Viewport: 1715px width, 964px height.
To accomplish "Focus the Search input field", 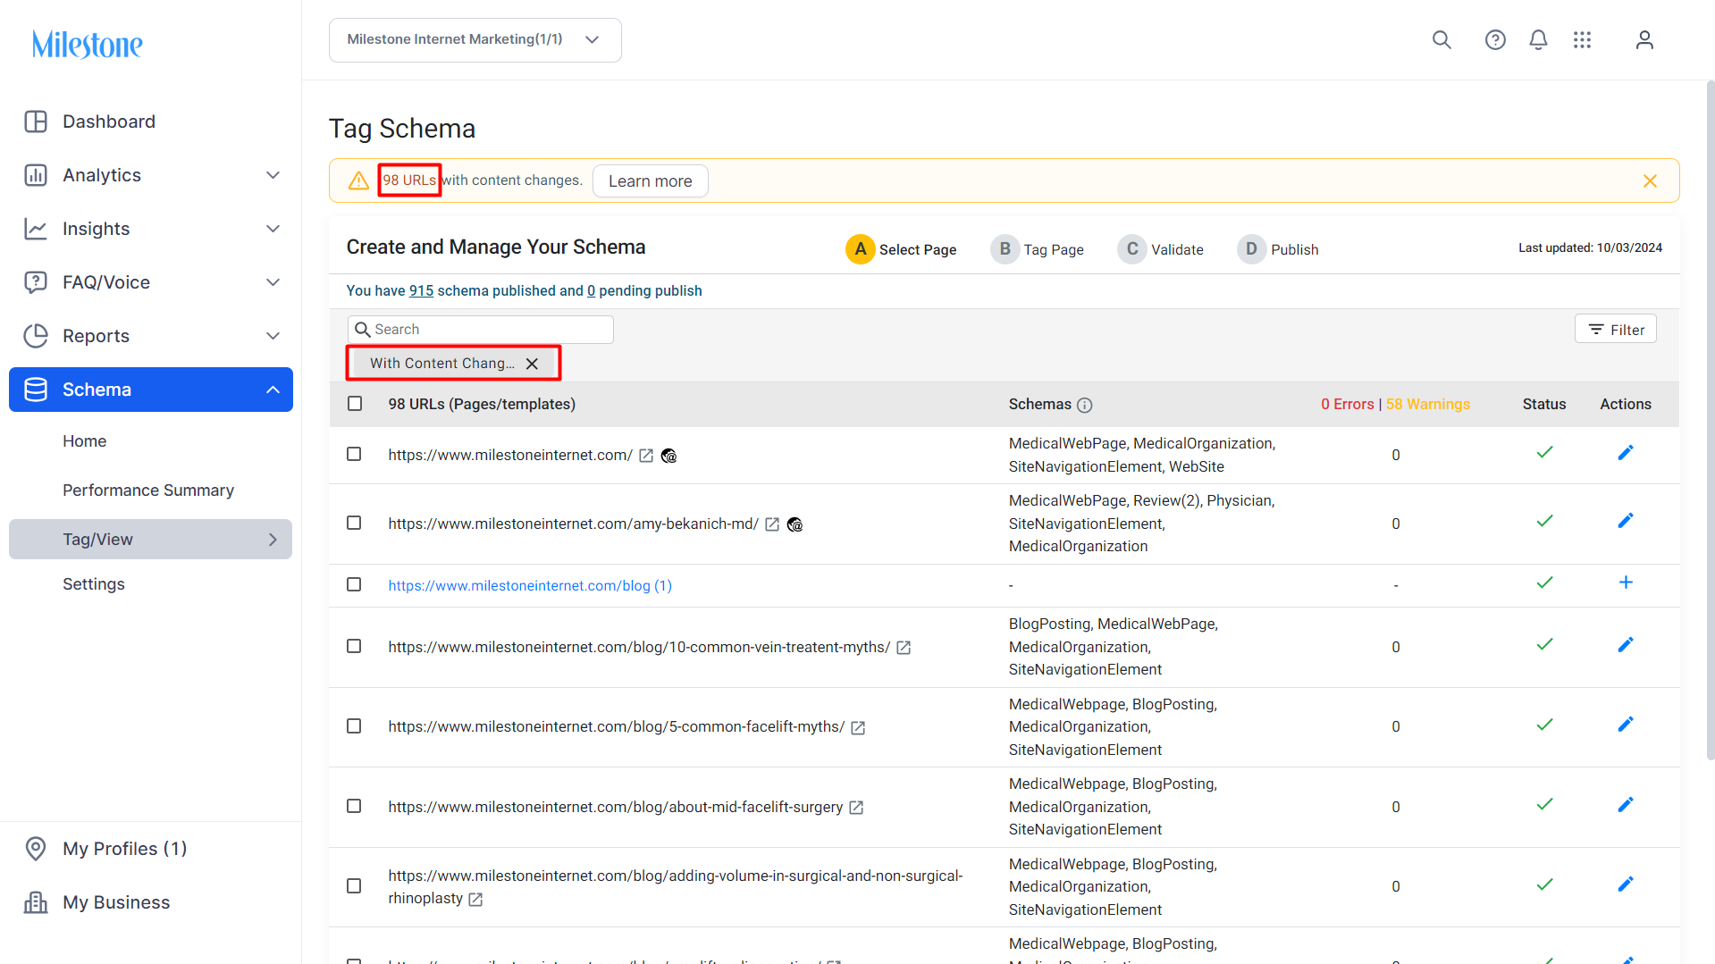I will click(x=481, y=330).
